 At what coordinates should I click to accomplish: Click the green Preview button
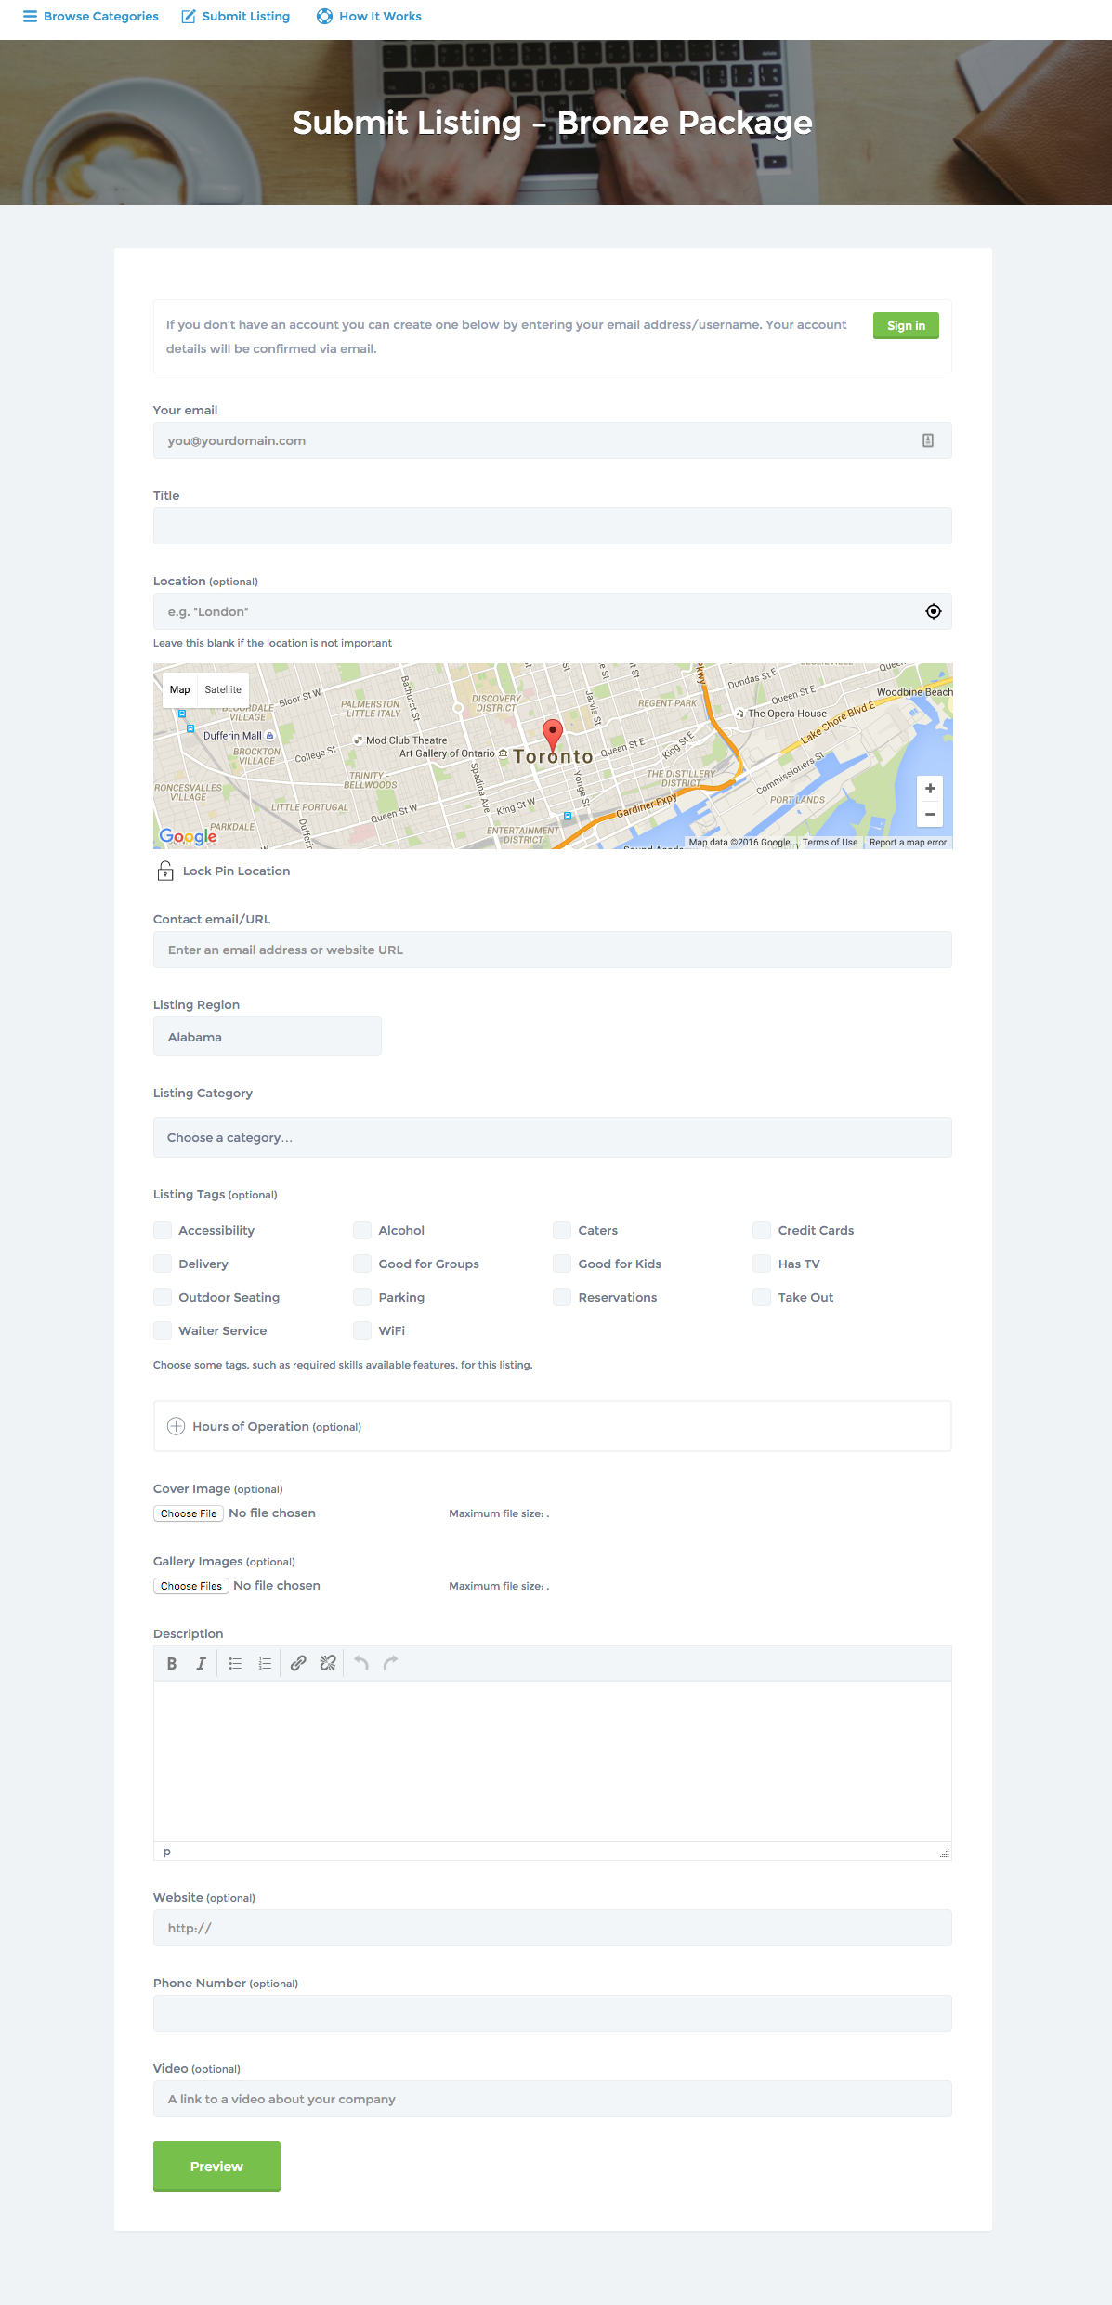click(x=216, y=2167)
